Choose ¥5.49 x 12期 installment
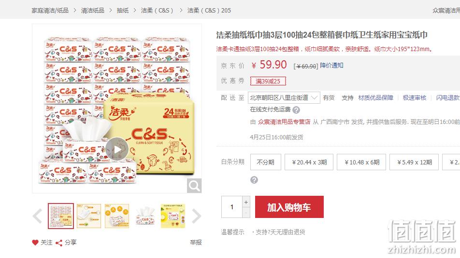The height and width of the screenshot is (258, 460). pos(414,162)
